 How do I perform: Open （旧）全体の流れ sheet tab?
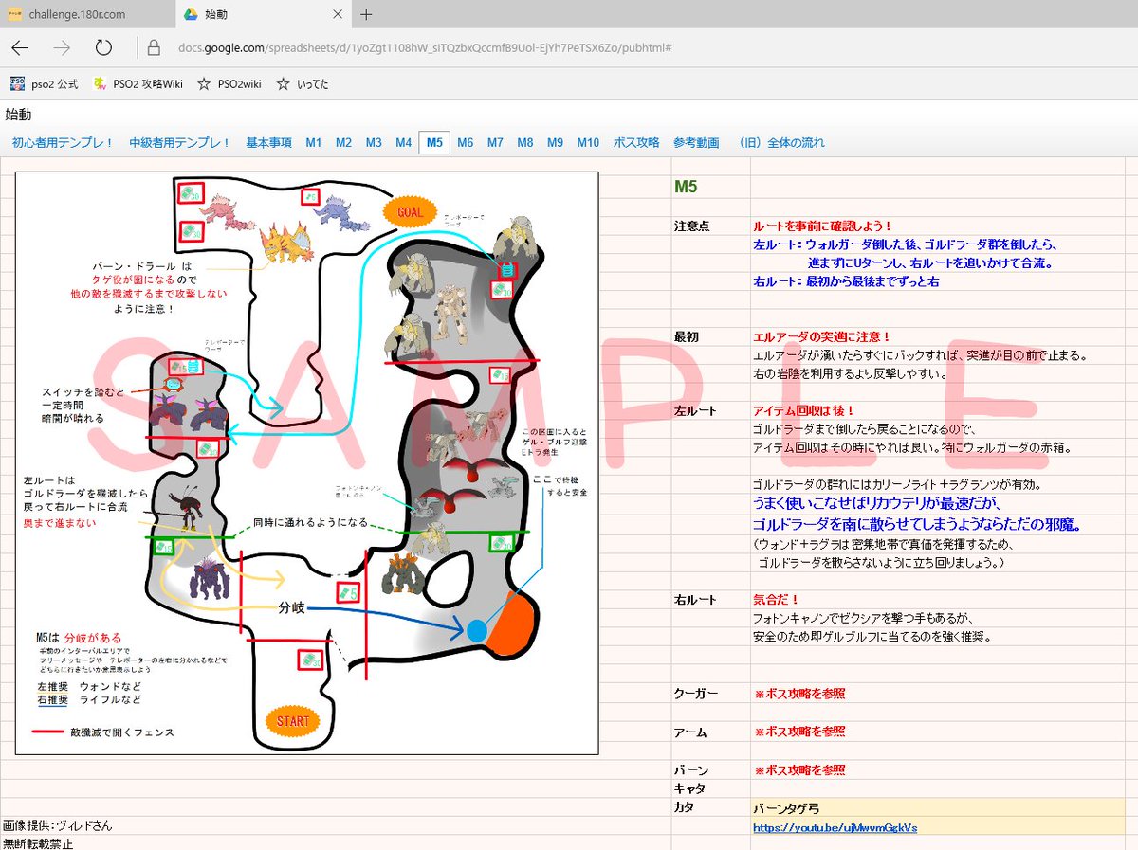point(780,143)
